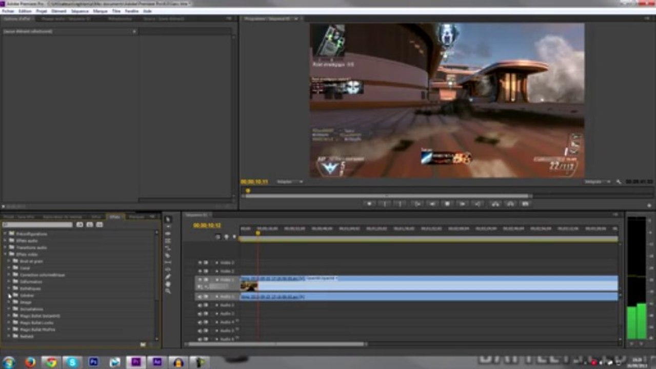Viewport: 656px width, 369px height.
Task: Select the Rolling Edit tool
Action: (168, 241)
